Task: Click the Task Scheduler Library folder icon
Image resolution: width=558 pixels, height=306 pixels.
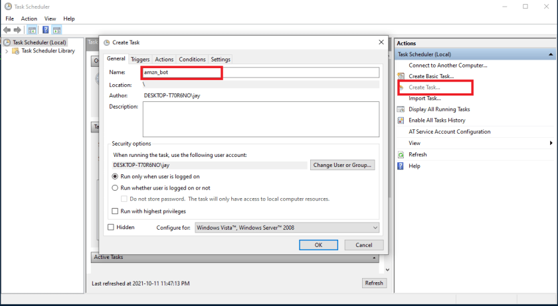Action: [16, 51]
